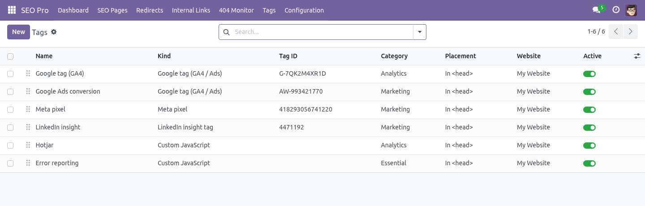645x206 pixels.
Task: Sort by Tag ID column header
Action: click(288, 56)
